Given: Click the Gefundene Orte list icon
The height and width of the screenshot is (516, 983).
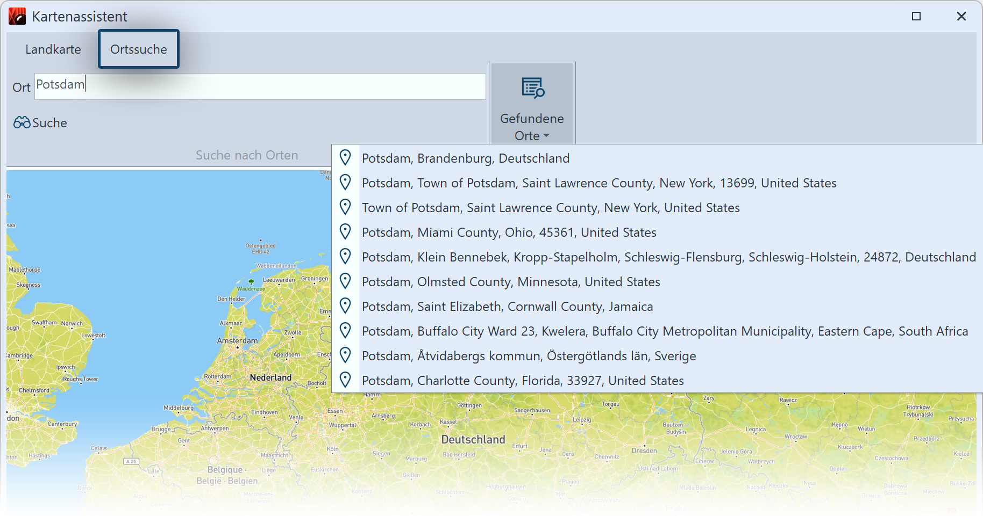Looking at the screenshot, I should [x=532, y=88].
